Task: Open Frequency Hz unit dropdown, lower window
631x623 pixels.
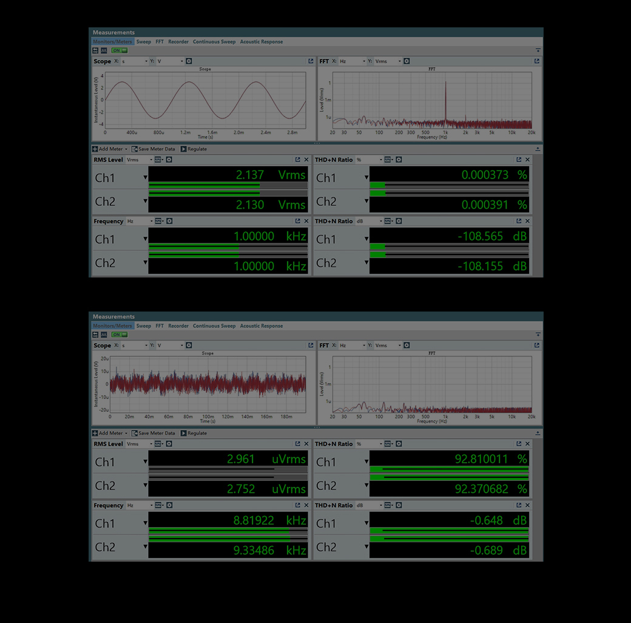Action: [x=140, y=505]
